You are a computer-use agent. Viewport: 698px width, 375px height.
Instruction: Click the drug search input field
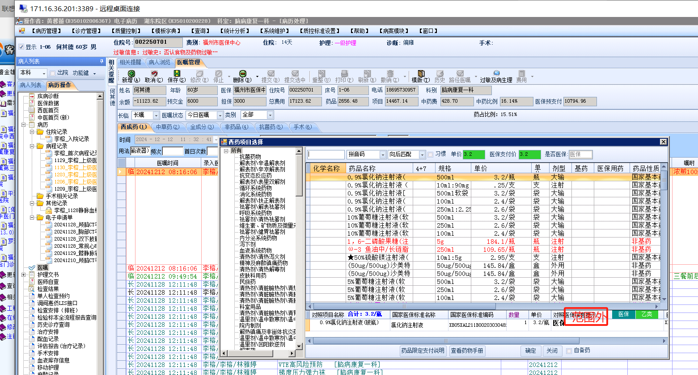tap(326, 154)
